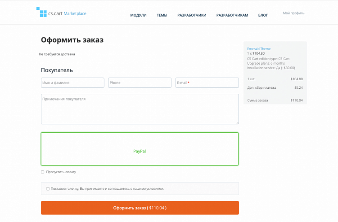338x222 pixels.
Task: Click the Примечания покупателя text area
Action: pyautogui.click(x=140, y=109)
